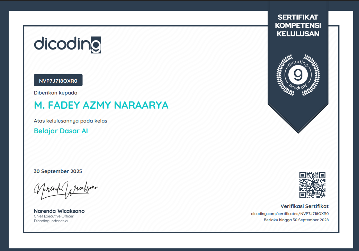Click the course title Belajar Dasar AI
Viewport: 359px width, 251px height.
click(x=61, y=131)
